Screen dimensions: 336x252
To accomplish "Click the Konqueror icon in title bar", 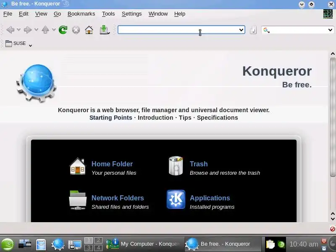I will coord(4,4).
